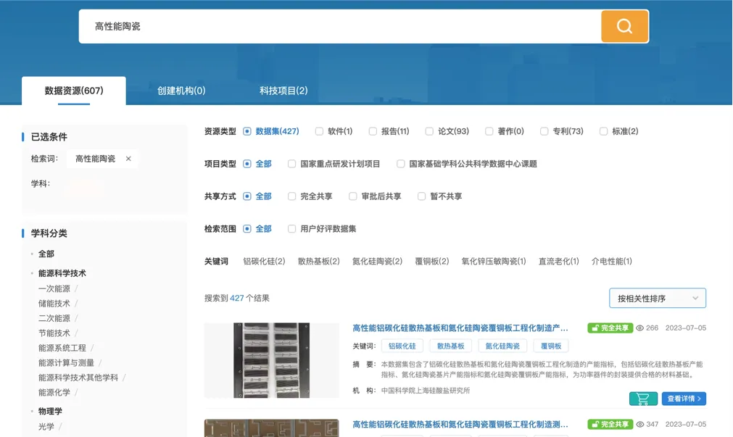Screen dimensions: 733x437
Task: Click the orange magnifier search button
Action: pyautogui.click(x=624, y=26)
